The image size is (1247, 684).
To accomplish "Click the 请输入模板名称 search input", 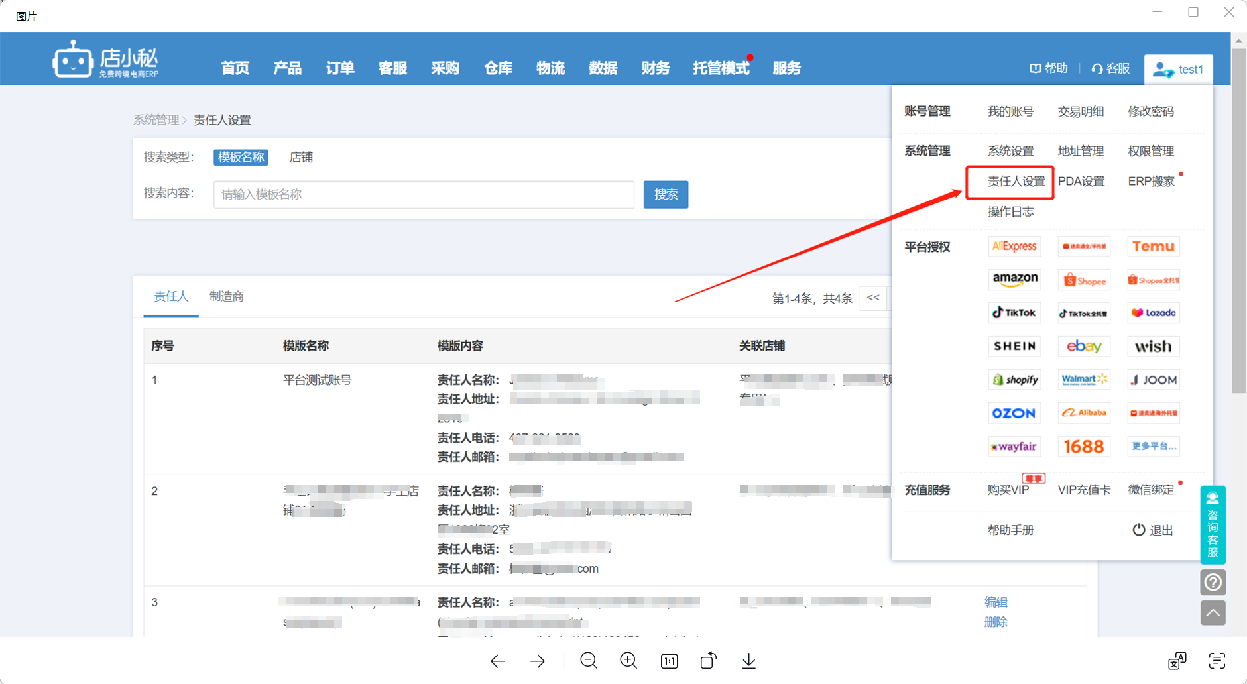I will (x=424, y=194).
